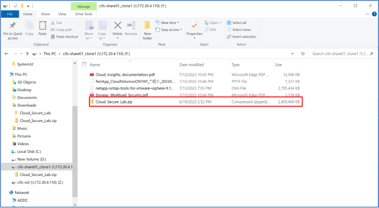Sort by Date modified column
The width and height of the screenshot is (379, 208).
tap(191, 64)
